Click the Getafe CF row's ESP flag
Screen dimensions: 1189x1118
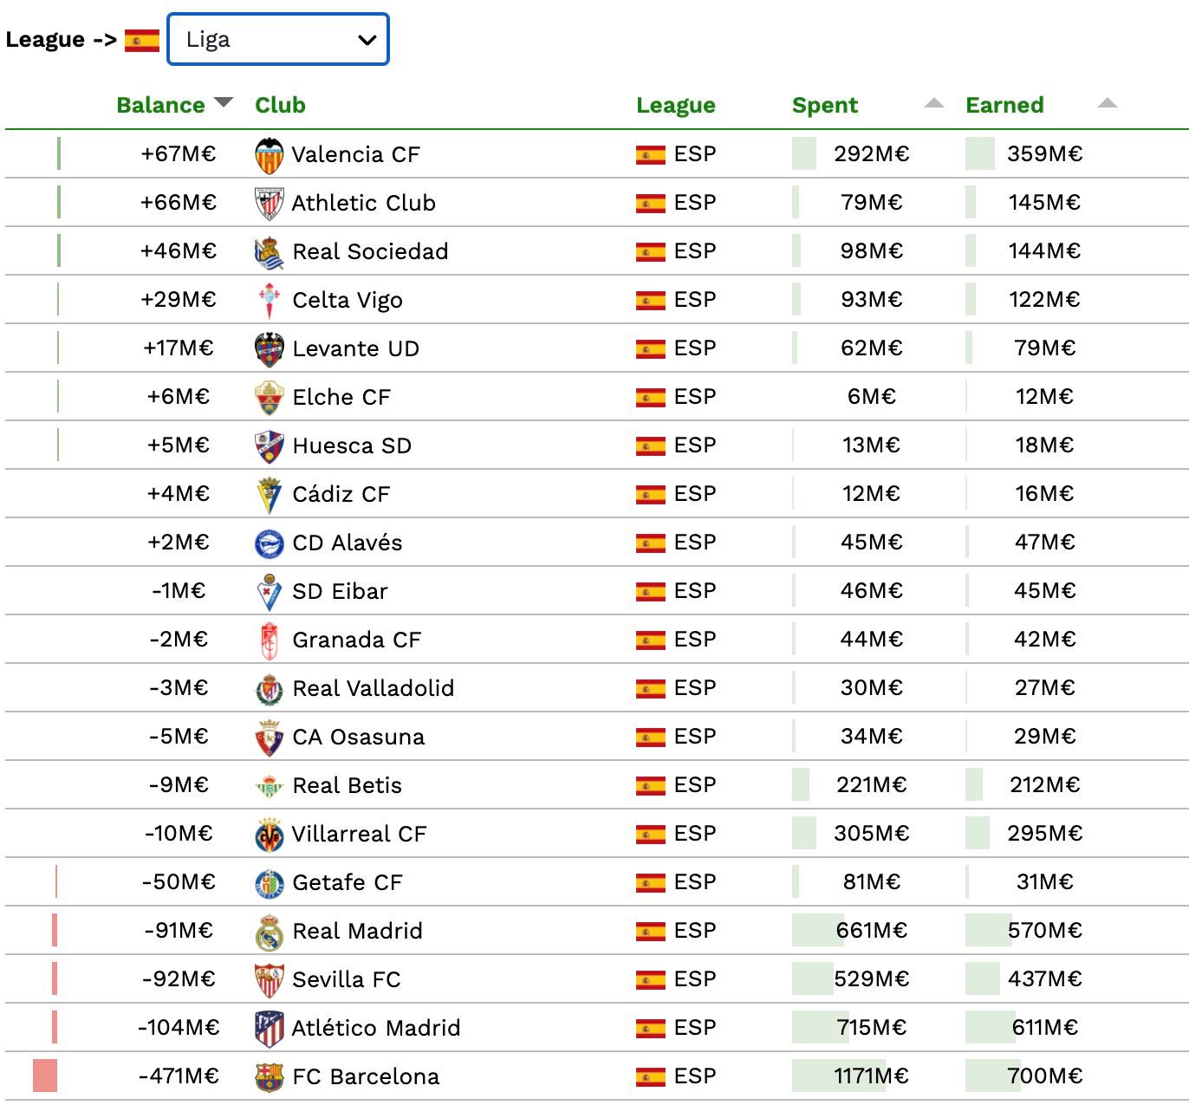(x=650, y=882)
